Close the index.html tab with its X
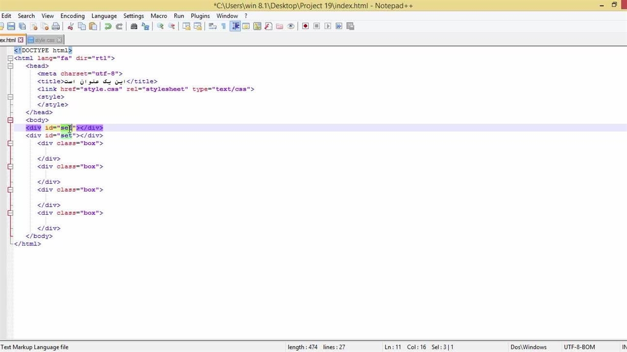Viewport: 627px width, 352px height. tap(21, 40)
